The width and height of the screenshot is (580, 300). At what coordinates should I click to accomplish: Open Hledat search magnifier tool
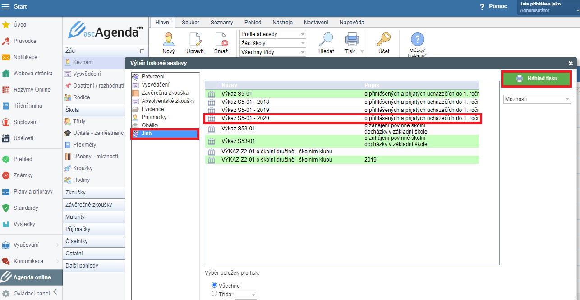tap(326, 40)
